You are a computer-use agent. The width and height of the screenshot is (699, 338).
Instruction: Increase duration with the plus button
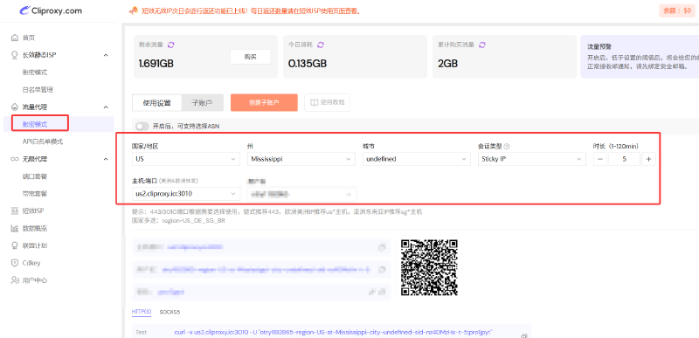tap(648, 159)
